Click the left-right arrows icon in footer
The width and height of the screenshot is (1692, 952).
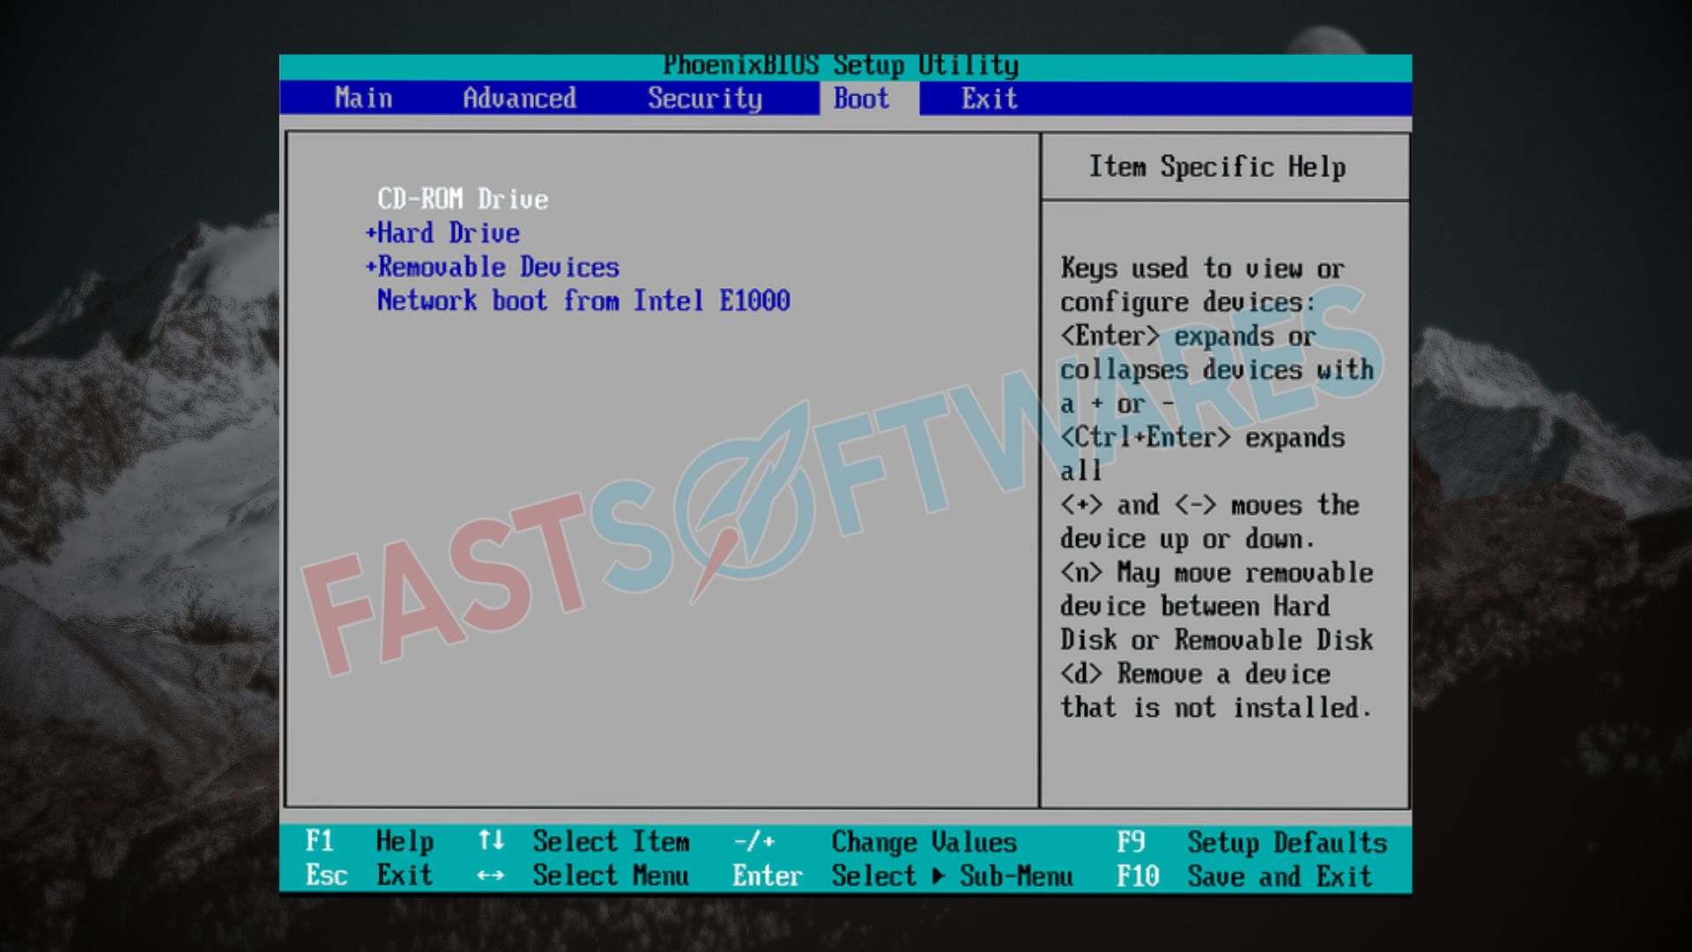(491, 875)
